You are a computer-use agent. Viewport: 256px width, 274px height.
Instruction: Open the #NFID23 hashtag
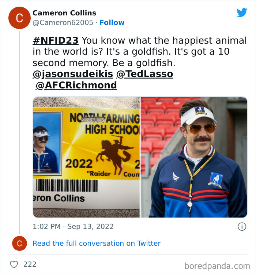pos(56,40)
